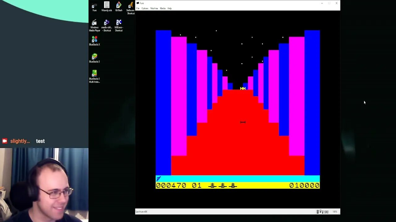396x222 pixels.
Task: Open the Machine menu in Fuse
Action: (x=154, y=8)
